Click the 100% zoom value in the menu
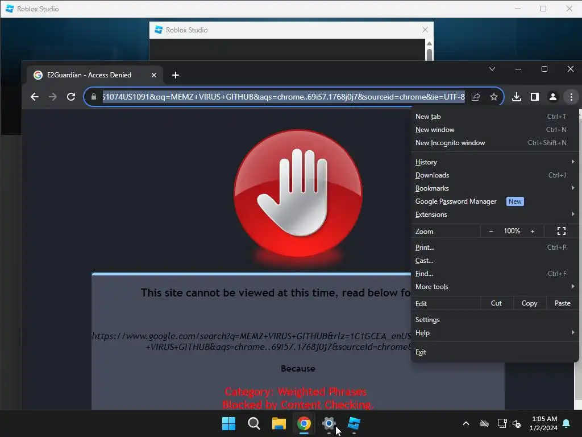 [x=512, y=231]
